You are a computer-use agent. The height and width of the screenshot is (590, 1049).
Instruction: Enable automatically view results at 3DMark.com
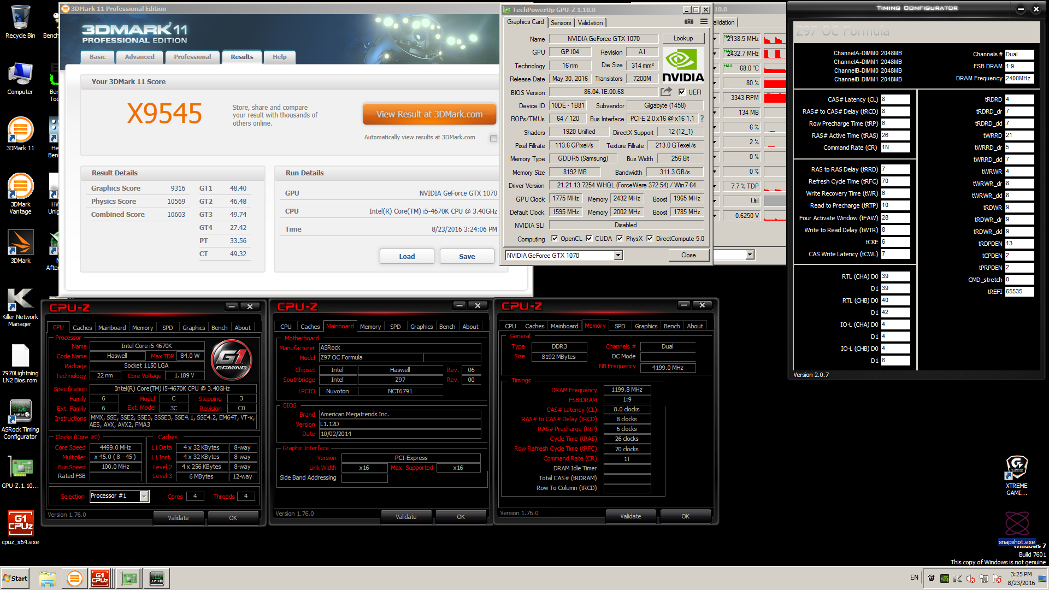pos(494,138)
